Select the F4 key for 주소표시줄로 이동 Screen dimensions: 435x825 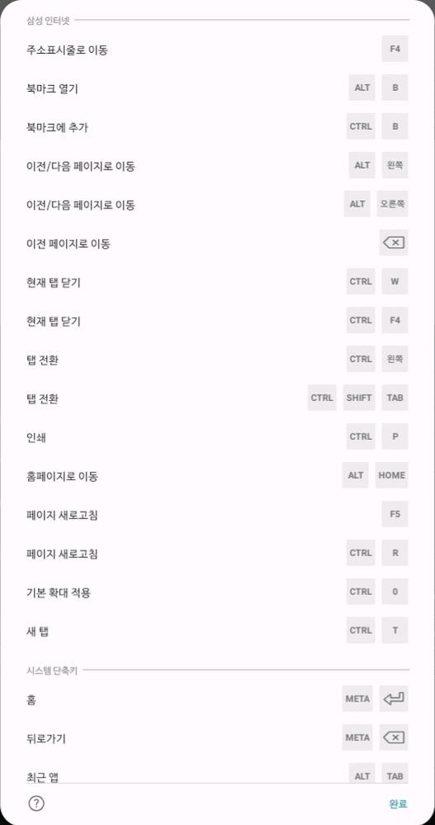coord(395,49)
